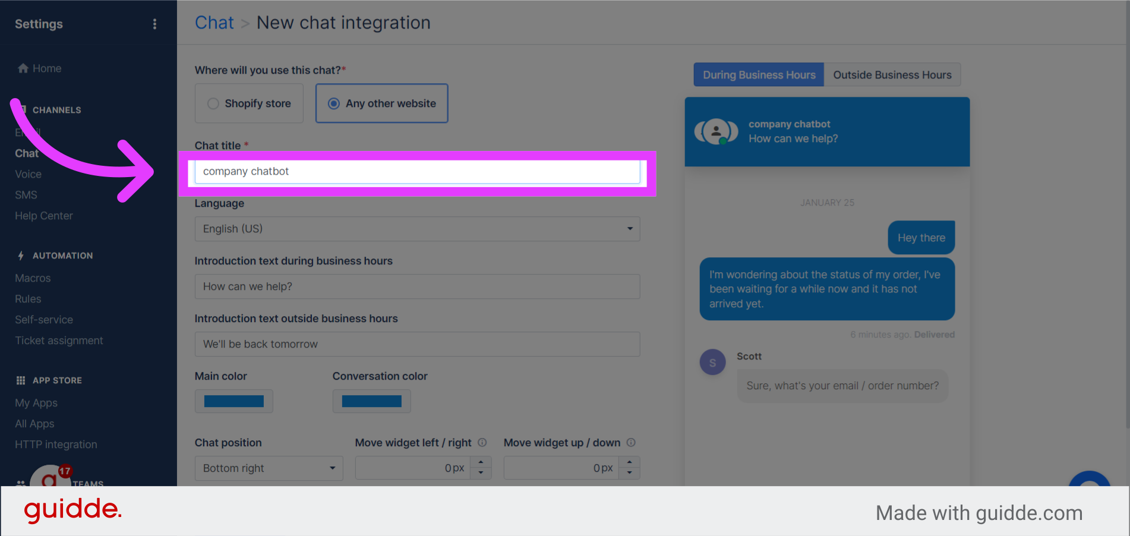The height and width of the screenshot is (536, 1130).
Task: Open Ticket assignment settings
Action: pyautogui.click(x=59, y=340)
